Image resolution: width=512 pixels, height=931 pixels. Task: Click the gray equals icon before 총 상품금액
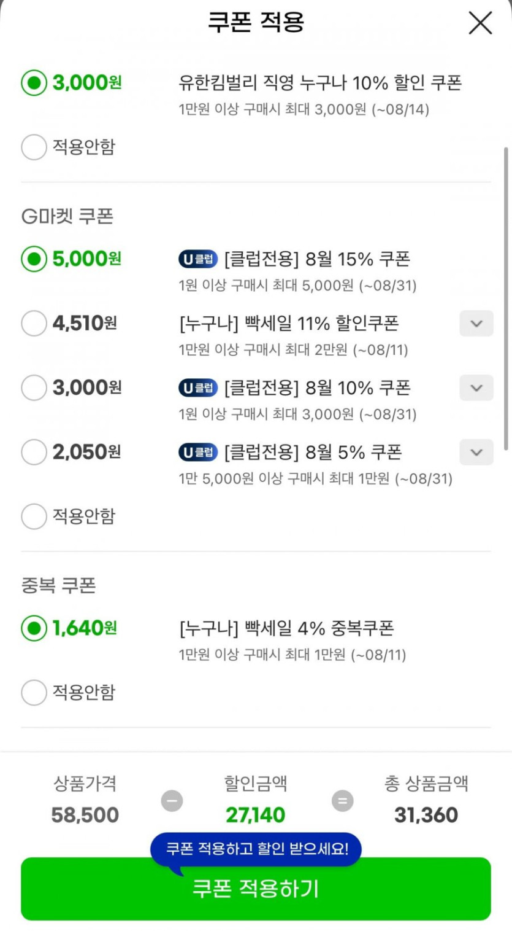click(x=343, y=801)
